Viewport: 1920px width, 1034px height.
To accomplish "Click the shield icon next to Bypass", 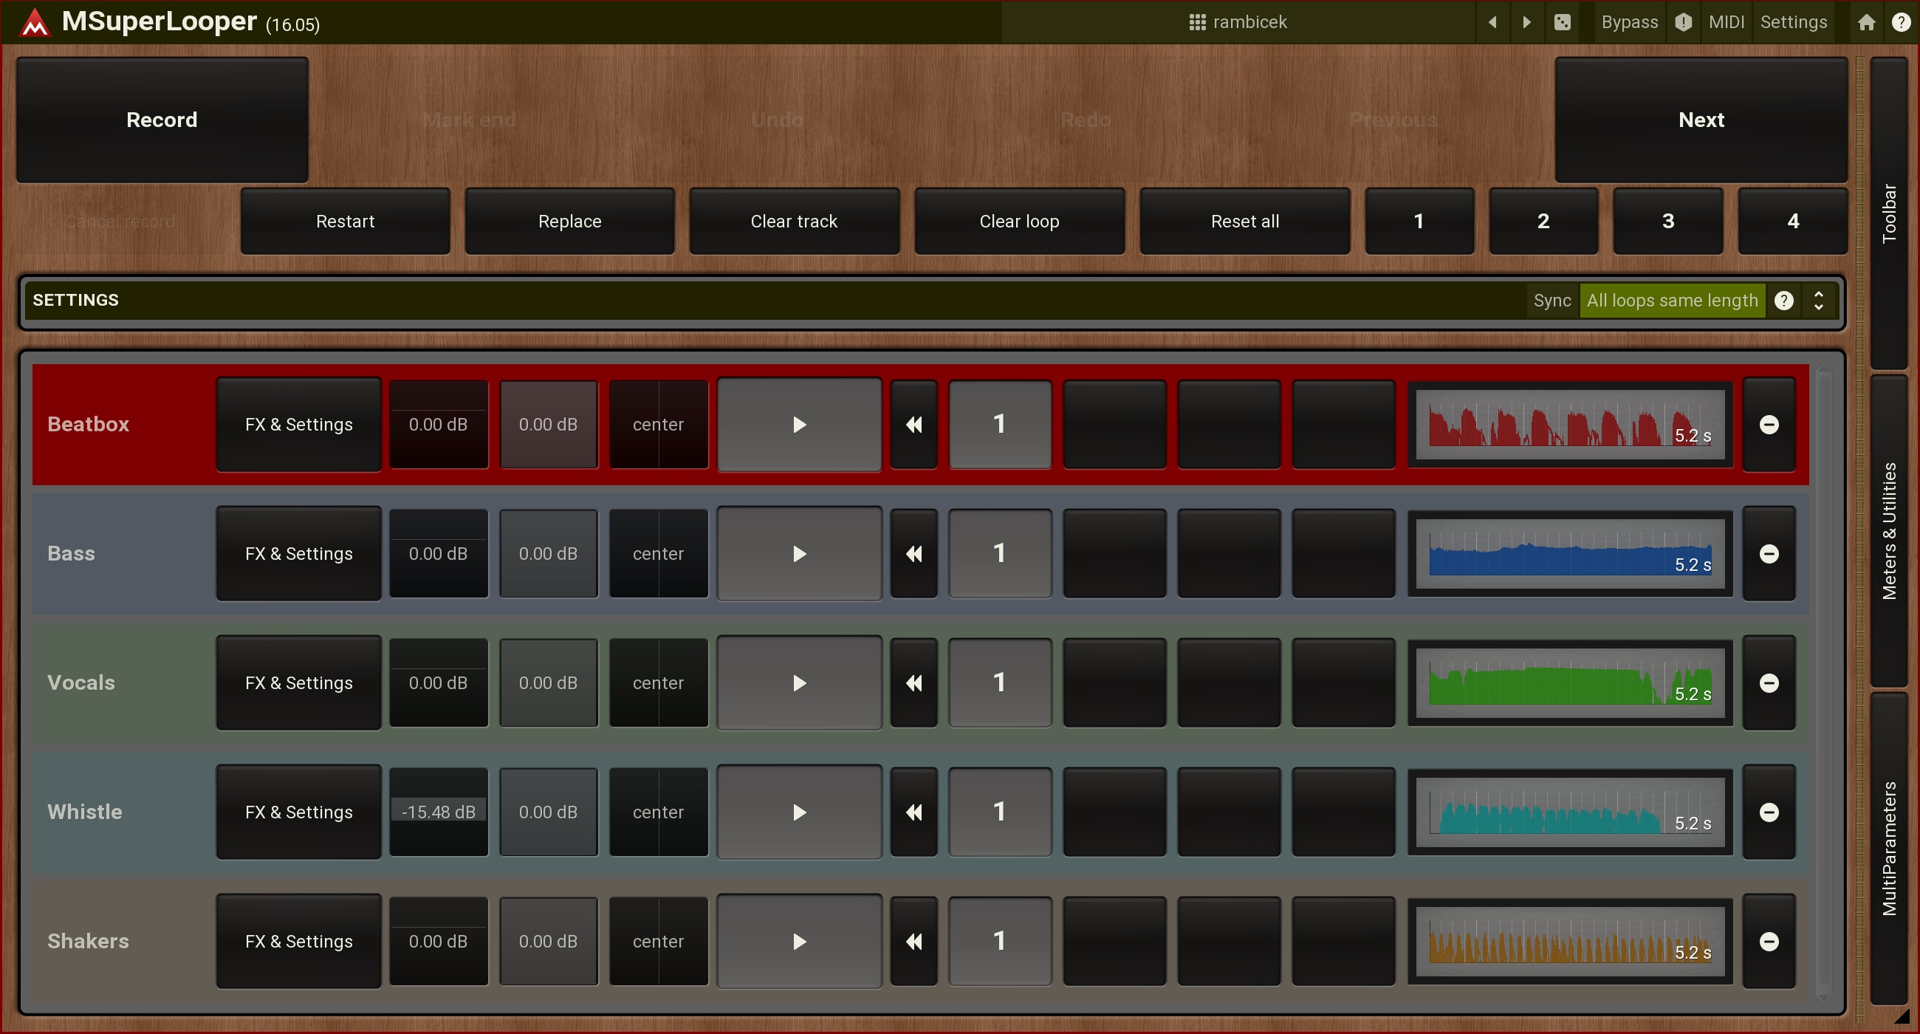I will [x=1683, y=22].
